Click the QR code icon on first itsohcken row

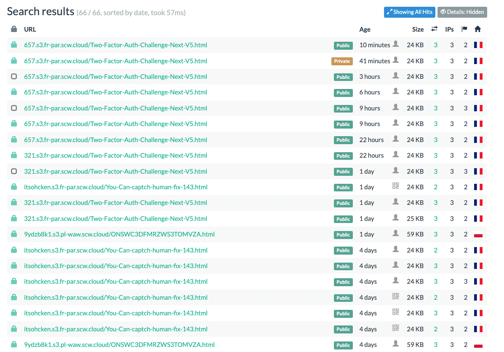396,186
